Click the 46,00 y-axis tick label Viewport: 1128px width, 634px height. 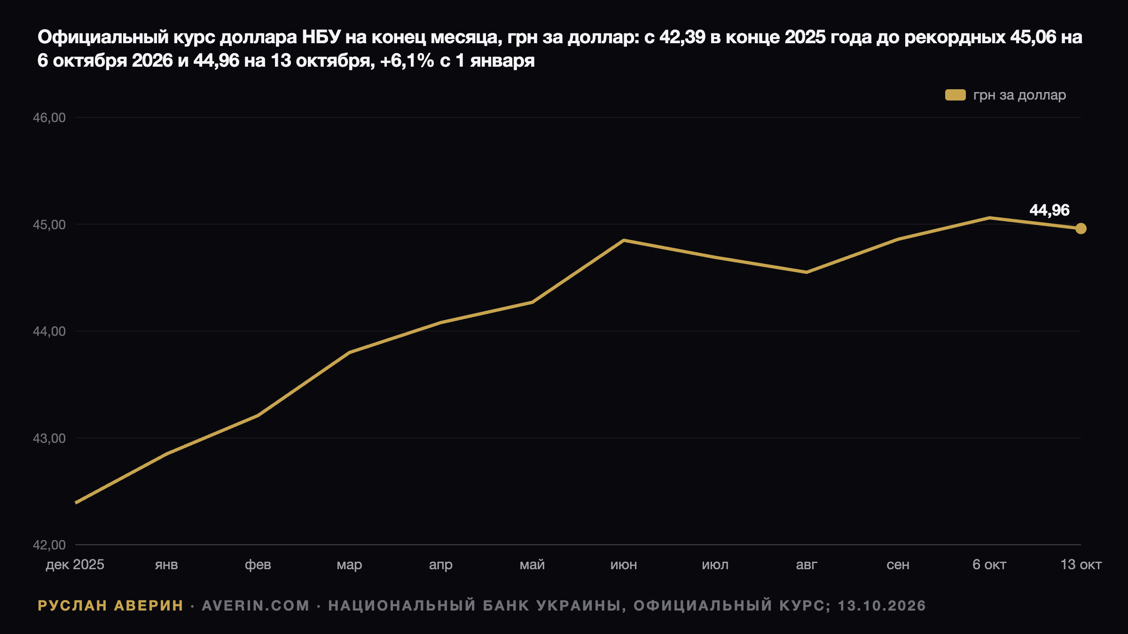[49, 117]
